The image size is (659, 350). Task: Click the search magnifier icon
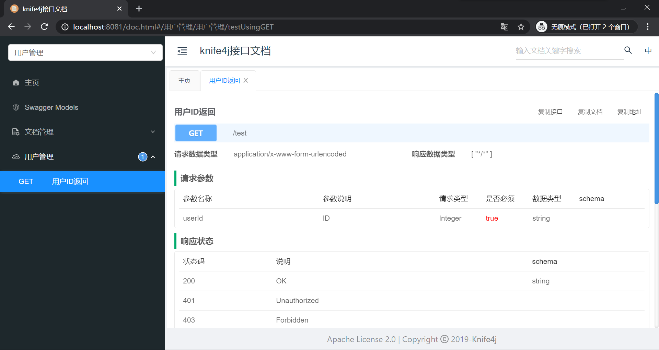coord(628,50)
